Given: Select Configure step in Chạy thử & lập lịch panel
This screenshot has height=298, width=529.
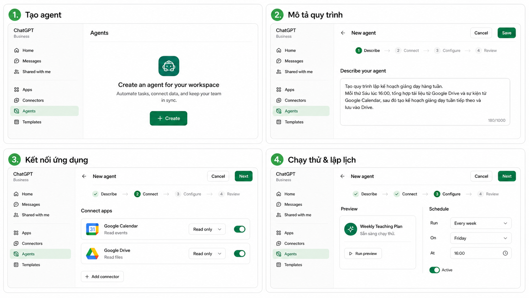Looking at the screenshot, I should click(447, 194).
